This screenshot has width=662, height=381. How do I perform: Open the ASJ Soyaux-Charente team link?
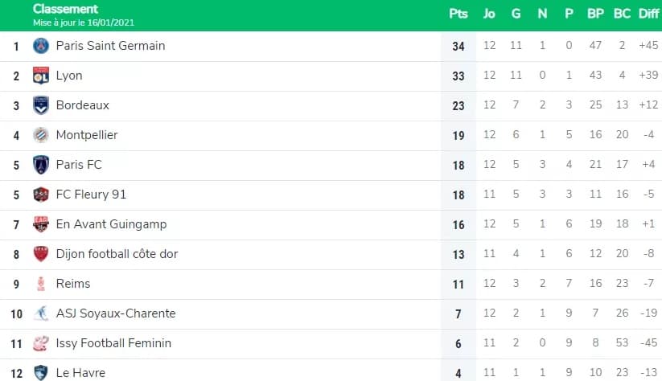[116, 313]
